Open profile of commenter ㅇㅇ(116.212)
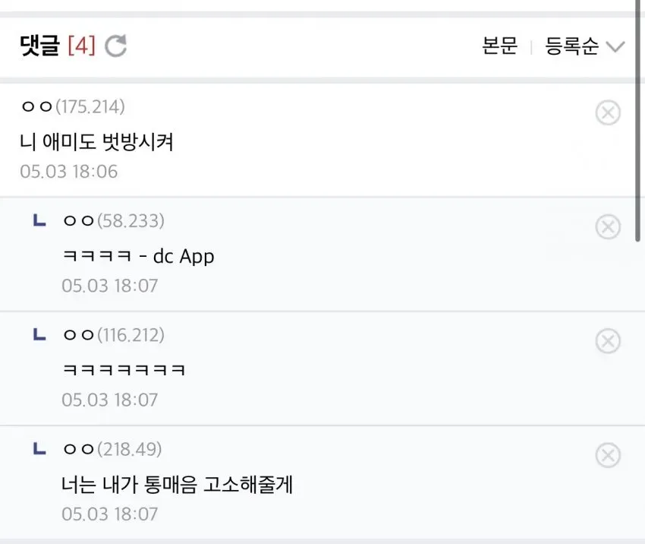This screenshot has width=645, height=544. click(x=114, y=335)
